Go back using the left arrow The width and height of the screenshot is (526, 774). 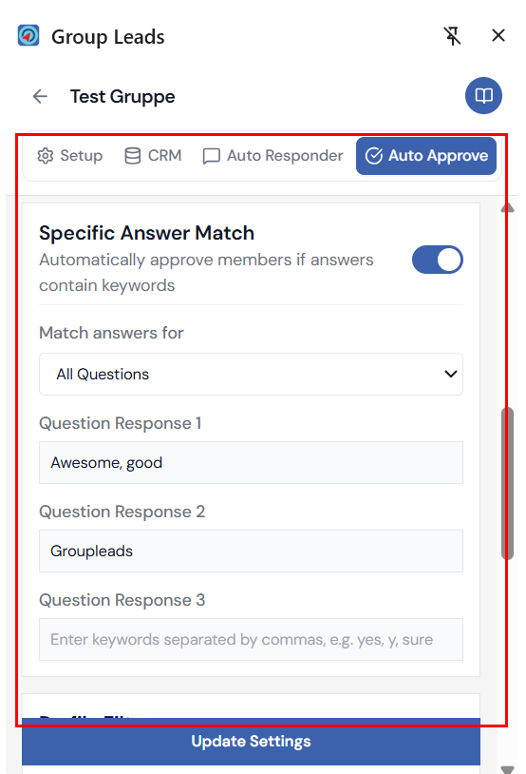point(40,96)
